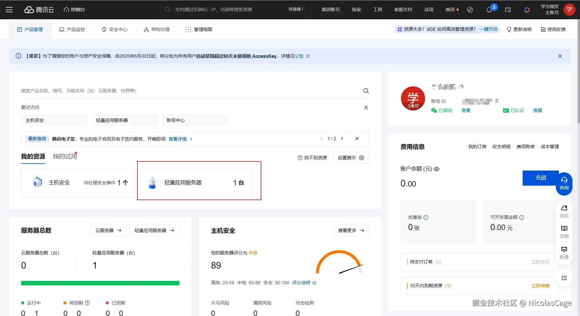This screenshot has width=580, height=316.
Task: Dismiss the important notice banner
Action: pyautogui.click(x=560, y=56)
